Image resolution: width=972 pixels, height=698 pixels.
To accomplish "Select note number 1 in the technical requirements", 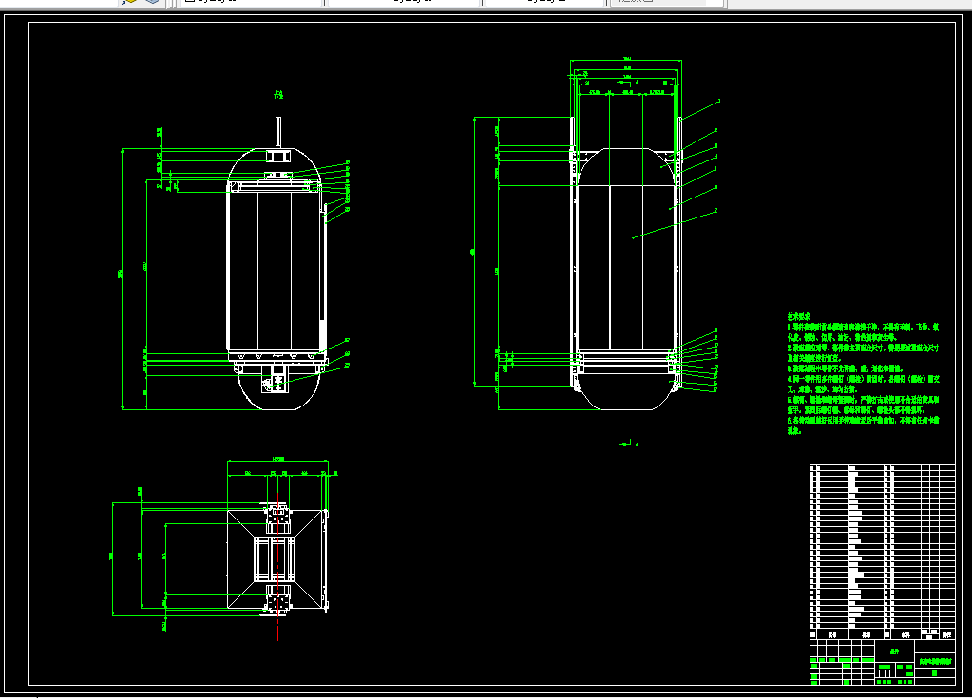I will pos(863,332).
